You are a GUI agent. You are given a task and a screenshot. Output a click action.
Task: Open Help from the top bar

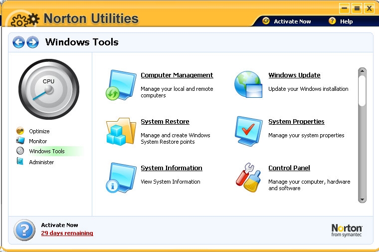pyautogui.click(x=347, y=21)
